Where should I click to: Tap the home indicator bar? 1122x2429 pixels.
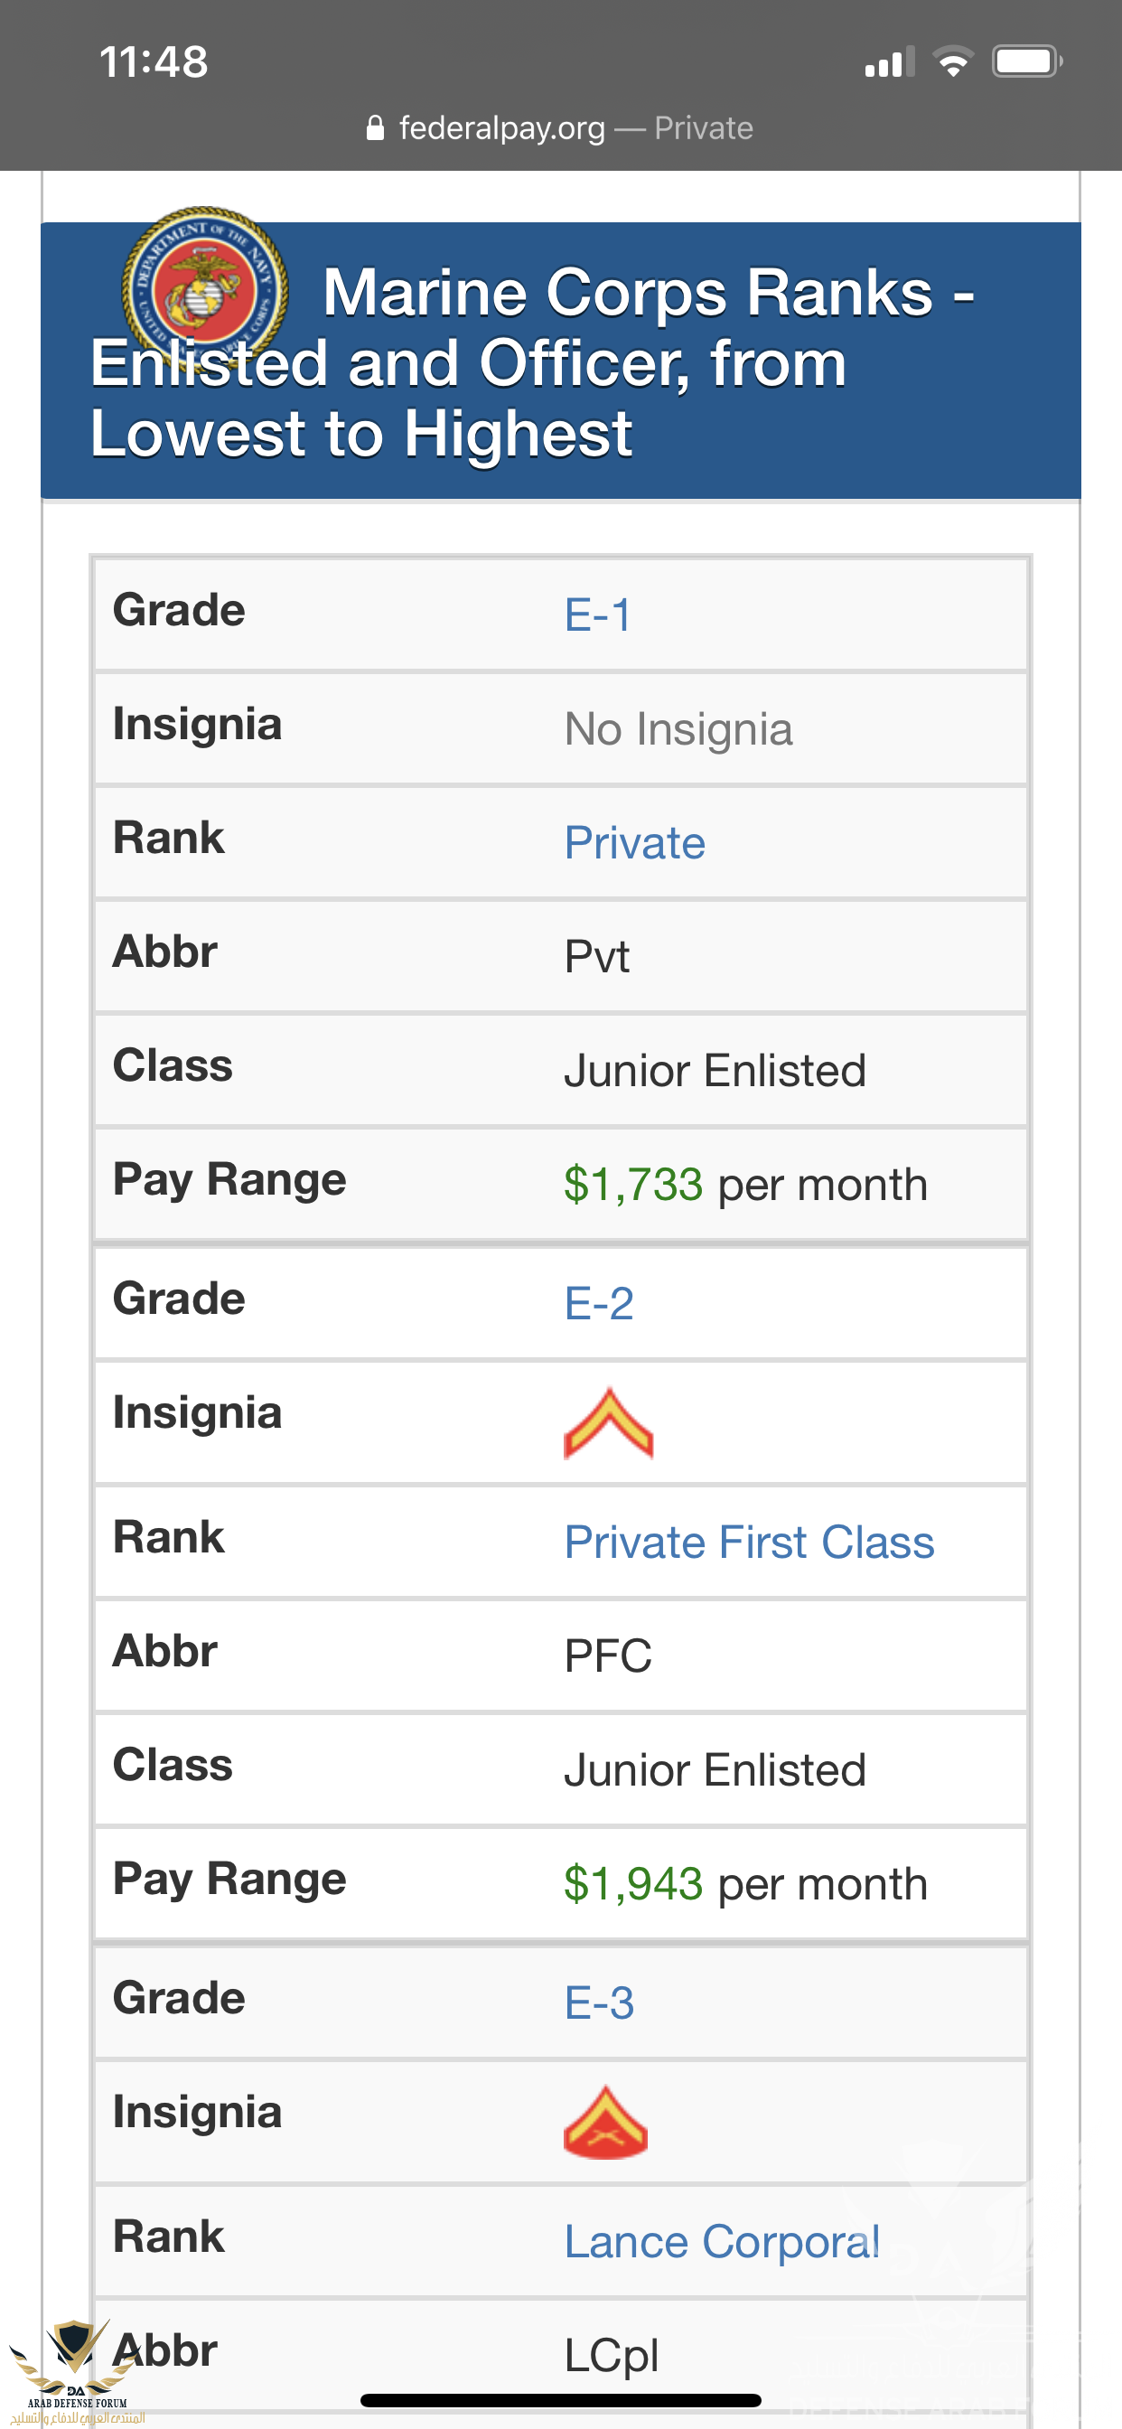(x=560, y=2400)
